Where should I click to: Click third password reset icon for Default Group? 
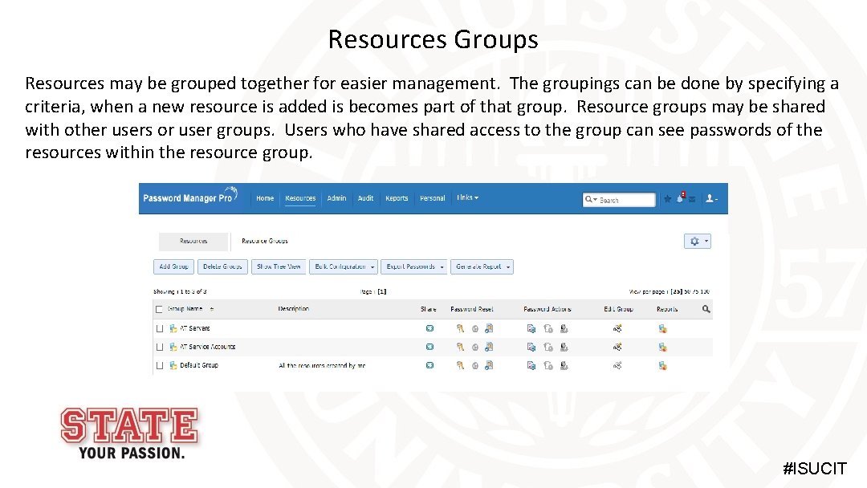(x=489, y=365)
